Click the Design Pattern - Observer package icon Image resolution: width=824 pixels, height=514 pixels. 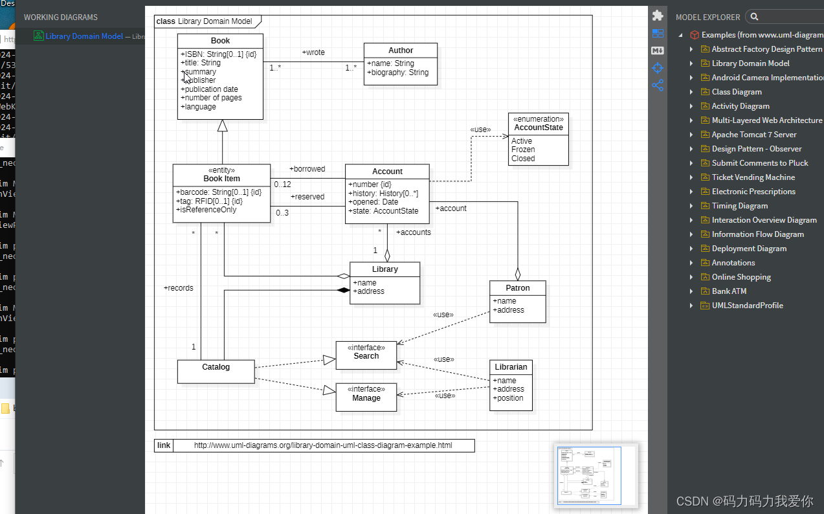(705, 149)
